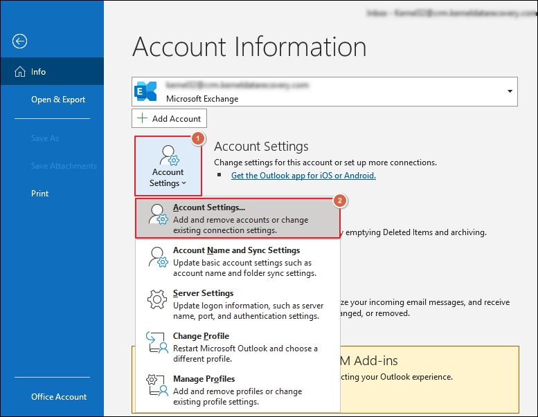Viewport: 538px width, 417px height.
Task: Choose Manage Profiles menu entry
Action: pyautogui.click(x=237, y=390)
